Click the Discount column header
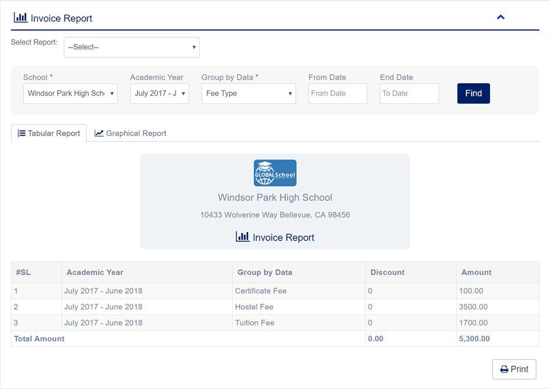Image resolution: width=550 pixels, height=389 pixels. point(411,272)
